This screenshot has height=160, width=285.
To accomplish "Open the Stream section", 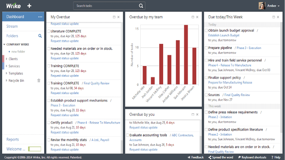I will pyautogui.click(x=12, y=26).
